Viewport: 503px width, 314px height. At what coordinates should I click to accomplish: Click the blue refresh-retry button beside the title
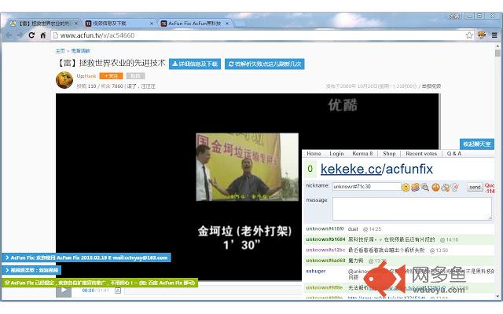[x=265, y=64]
